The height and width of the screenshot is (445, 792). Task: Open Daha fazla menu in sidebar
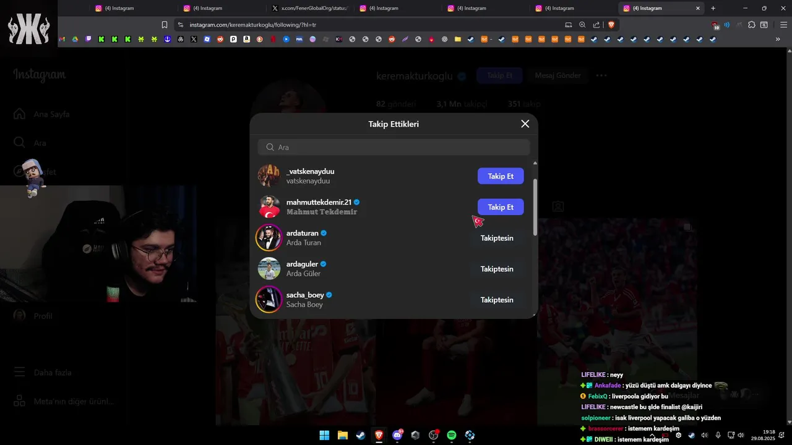(x=42, y=373)
